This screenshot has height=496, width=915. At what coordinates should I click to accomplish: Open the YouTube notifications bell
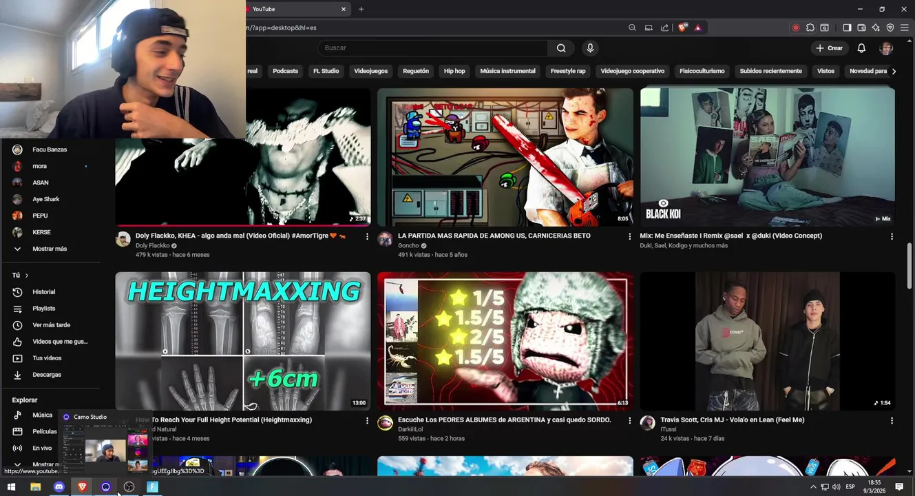(861, 48)
